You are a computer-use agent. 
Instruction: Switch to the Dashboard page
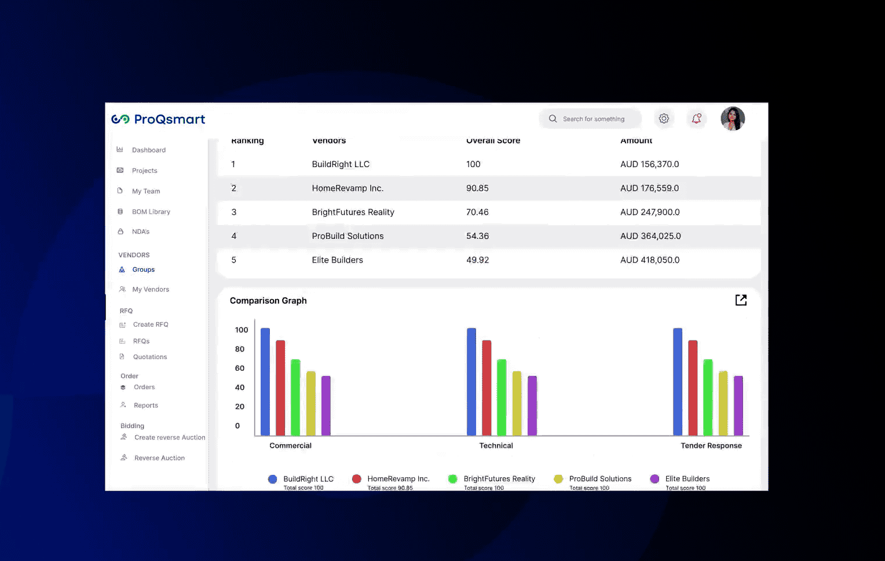pyautogui.click(x=148, y=150)
